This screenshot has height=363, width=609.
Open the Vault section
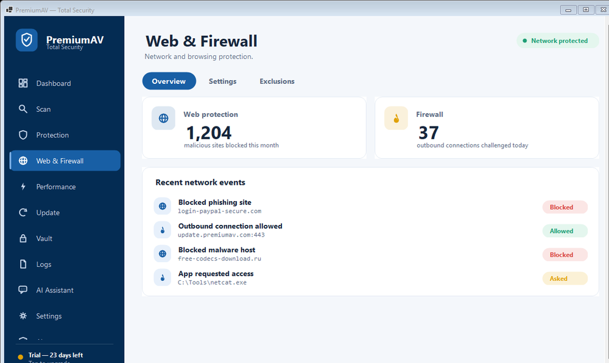65,238
